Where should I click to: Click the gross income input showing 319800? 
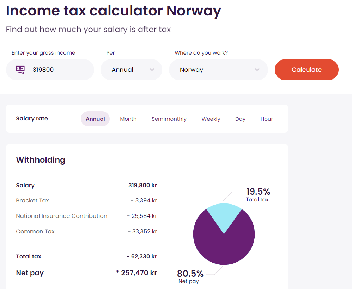58,70
